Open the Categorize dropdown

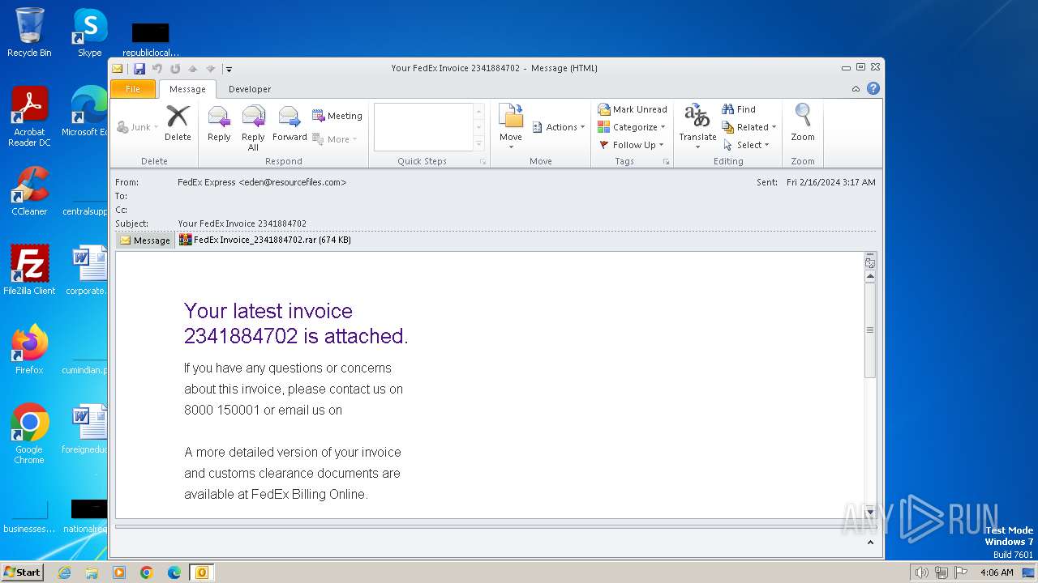pos(632,127)
